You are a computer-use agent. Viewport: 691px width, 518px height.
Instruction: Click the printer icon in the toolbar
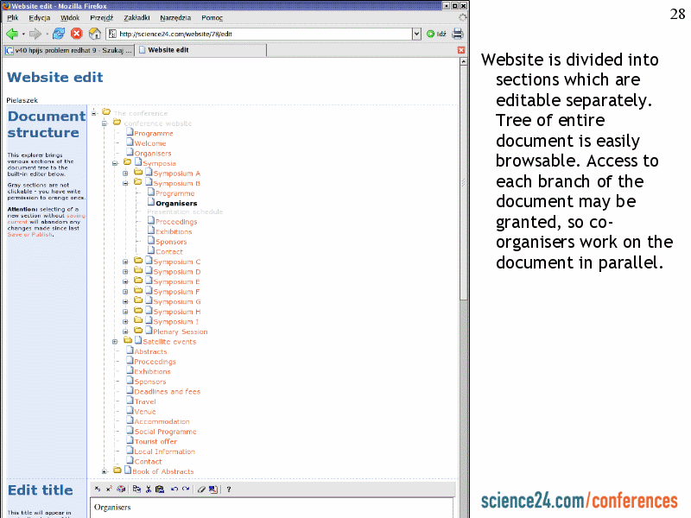pyautogui.click(x=457, y=34)
